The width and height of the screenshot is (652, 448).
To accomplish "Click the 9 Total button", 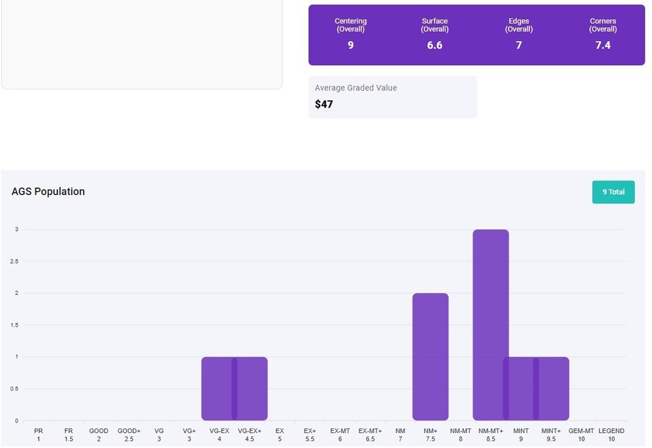I will click(x=613, y=192).
